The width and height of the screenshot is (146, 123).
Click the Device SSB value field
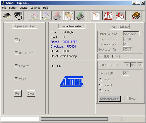tap(126, 73)
